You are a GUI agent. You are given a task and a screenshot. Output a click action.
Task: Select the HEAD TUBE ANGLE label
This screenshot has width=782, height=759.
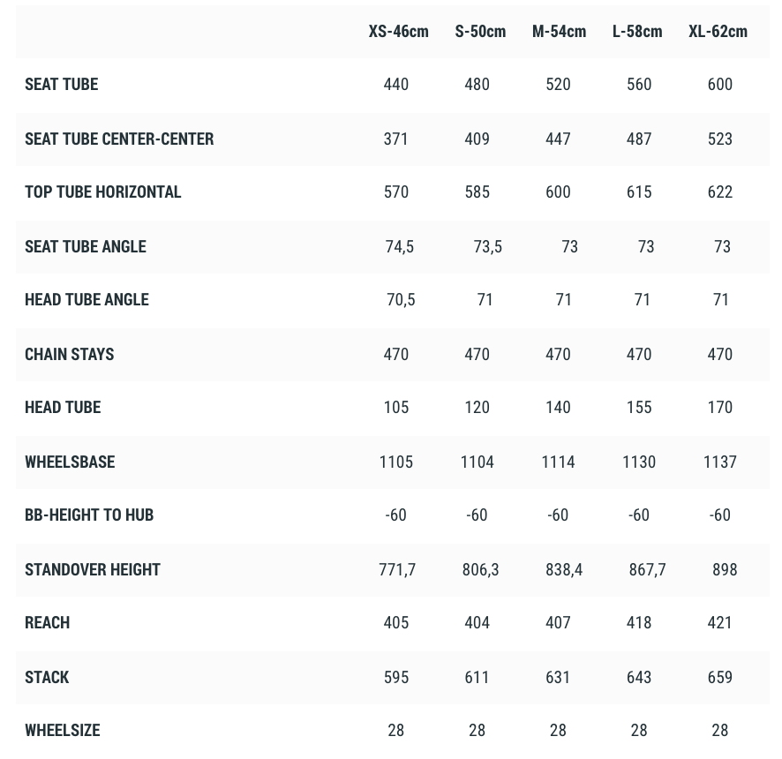(x=86, y=300)
